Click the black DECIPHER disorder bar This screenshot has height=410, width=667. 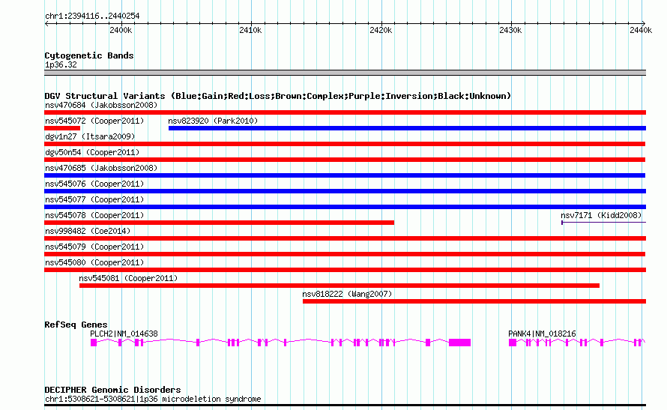(x=345, y=405)
